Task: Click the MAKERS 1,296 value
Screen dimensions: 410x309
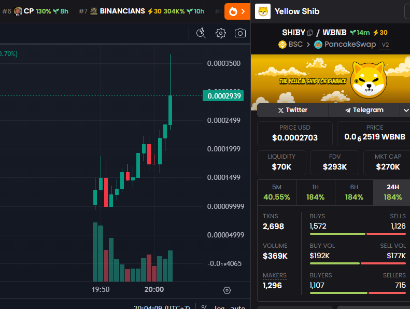Action: tap(272, 286)
